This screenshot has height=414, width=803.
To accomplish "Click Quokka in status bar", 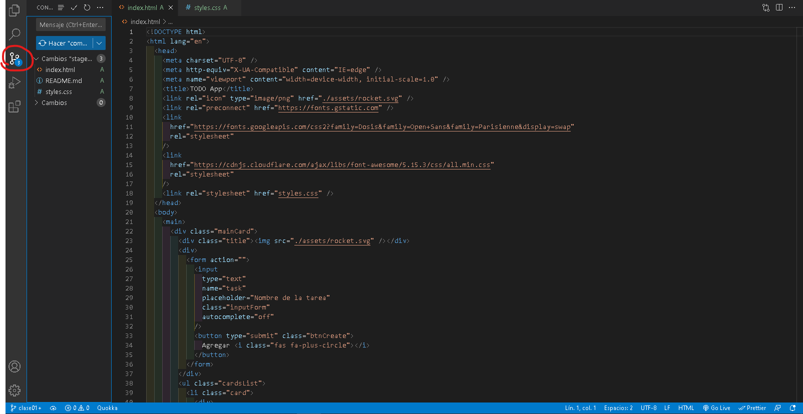I will [107, 408].
